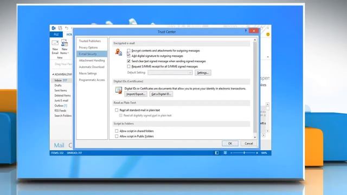
Task: Open the FILE tab in Outlook
Action: 56,35
